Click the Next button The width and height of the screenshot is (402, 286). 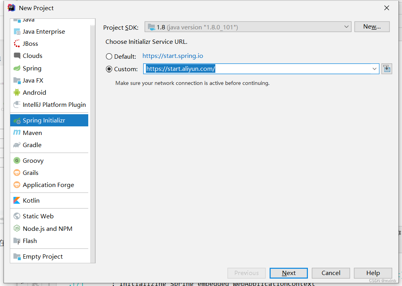tap(289, 273)
